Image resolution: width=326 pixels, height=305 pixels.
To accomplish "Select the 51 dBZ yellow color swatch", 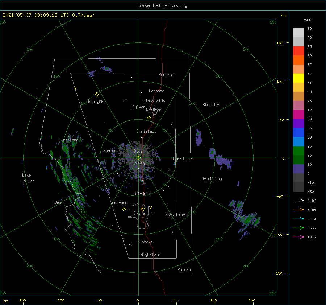I will [298, 78].
